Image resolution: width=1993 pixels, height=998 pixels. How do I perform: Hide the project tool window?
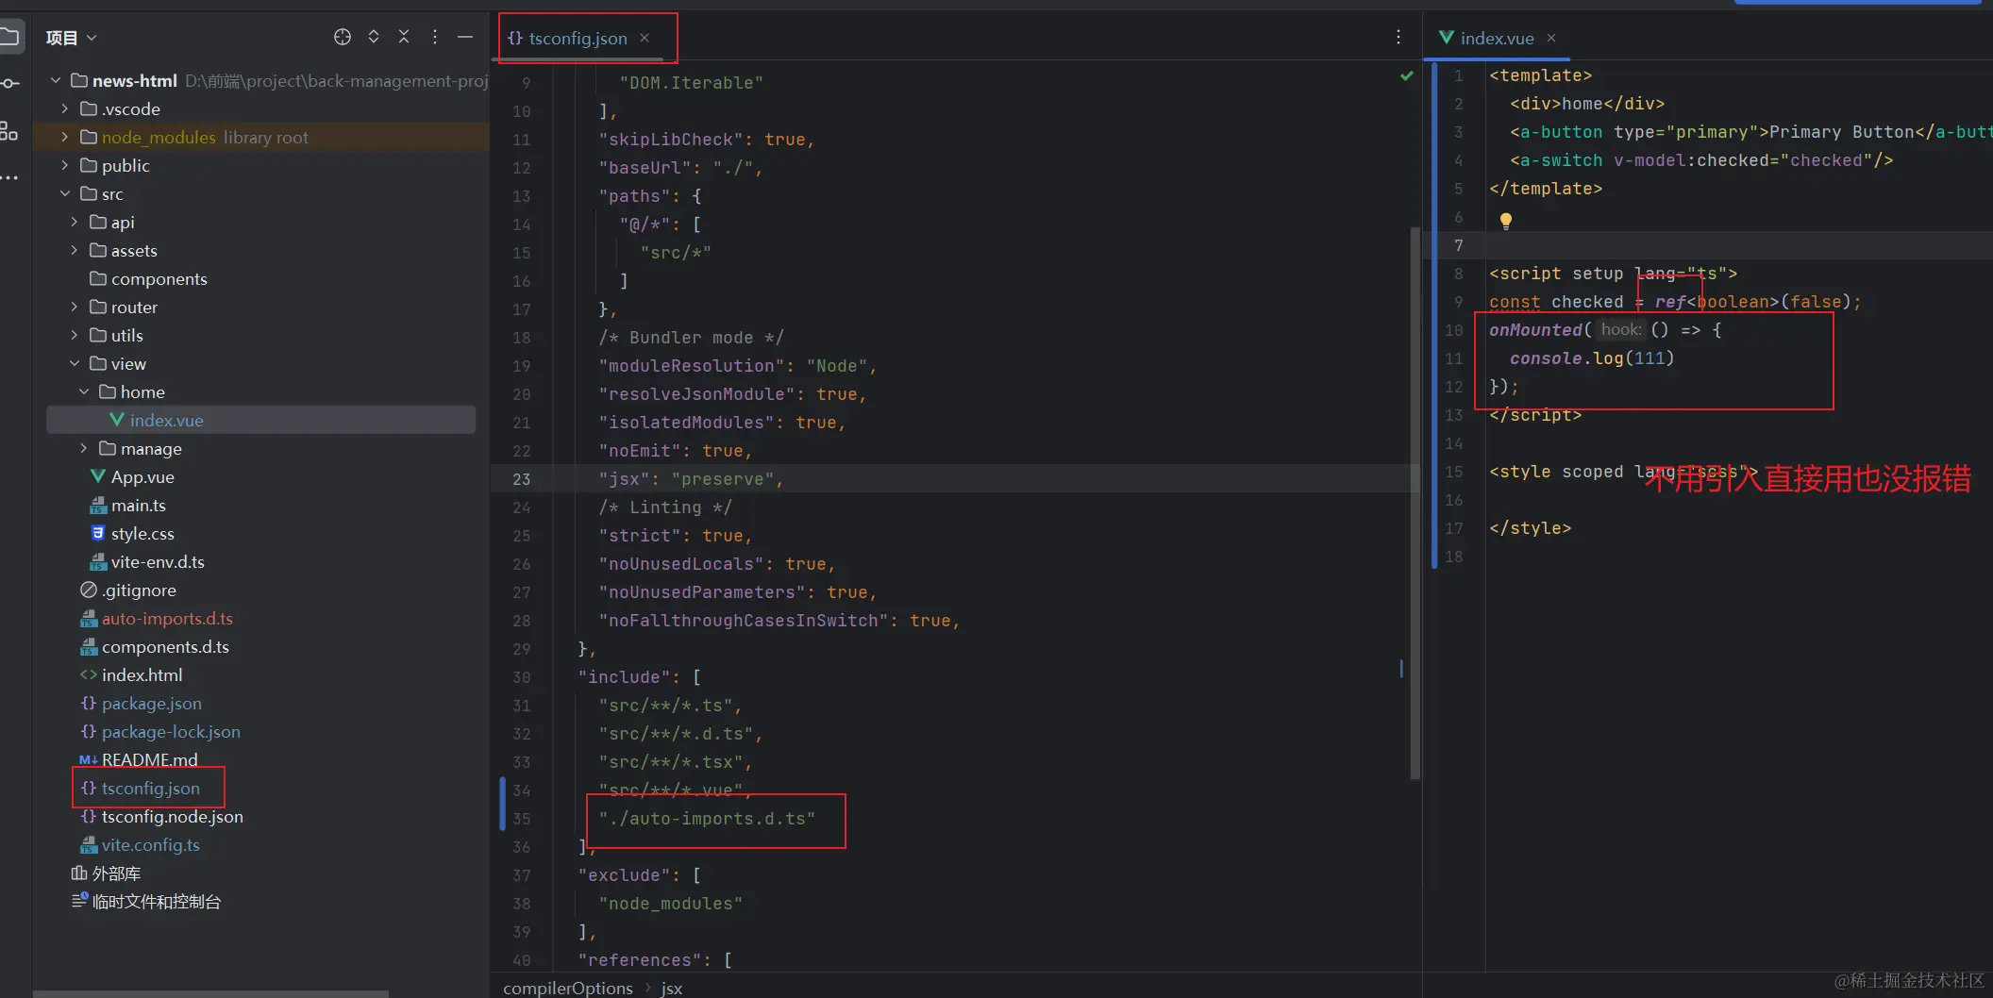[465, 37]
